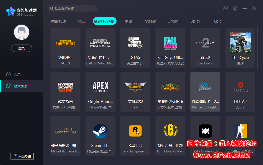Choose the Rainbow Six Siege logo
The image size is (263, 165).
click(170, 131)
